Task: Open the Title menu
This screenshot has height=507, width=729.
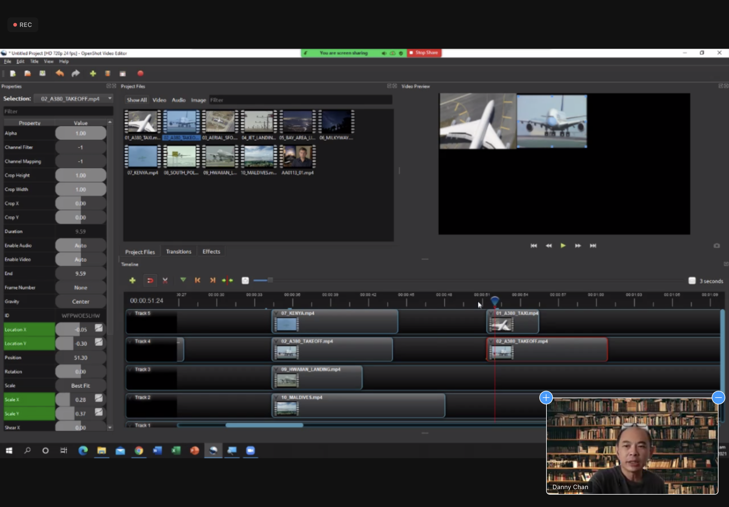Action: (34, 61)
